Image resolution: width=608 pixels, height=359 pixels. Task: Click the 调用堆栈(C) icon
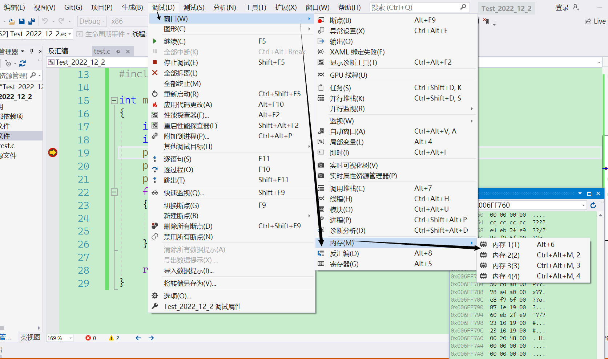[x=321, y=188]
